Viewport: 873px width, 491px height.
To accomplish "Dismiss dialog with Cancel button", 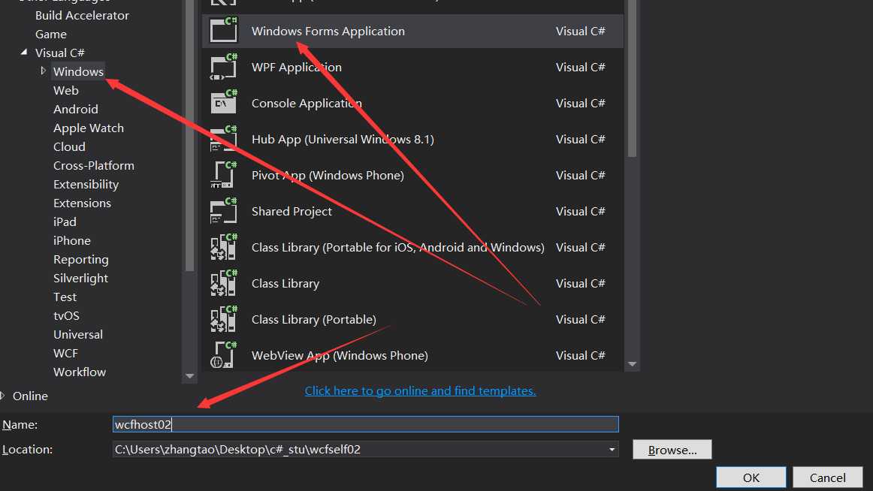I will [x=827, y=477].
